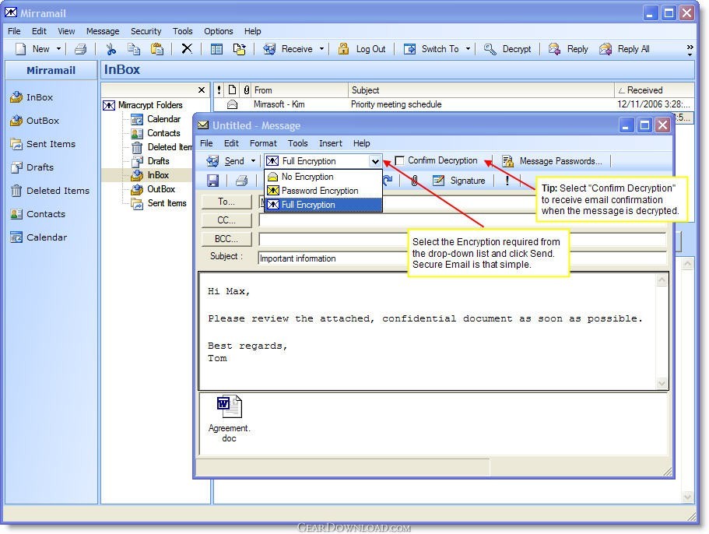Expand the Send button dropdown arrow

(253, 161)
